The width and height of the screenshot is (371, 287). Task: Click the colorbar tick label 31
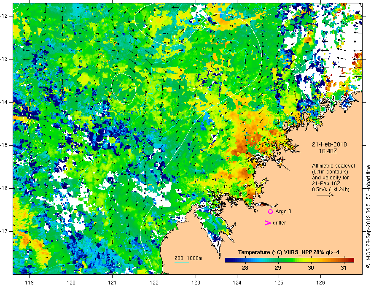point(344,268)
